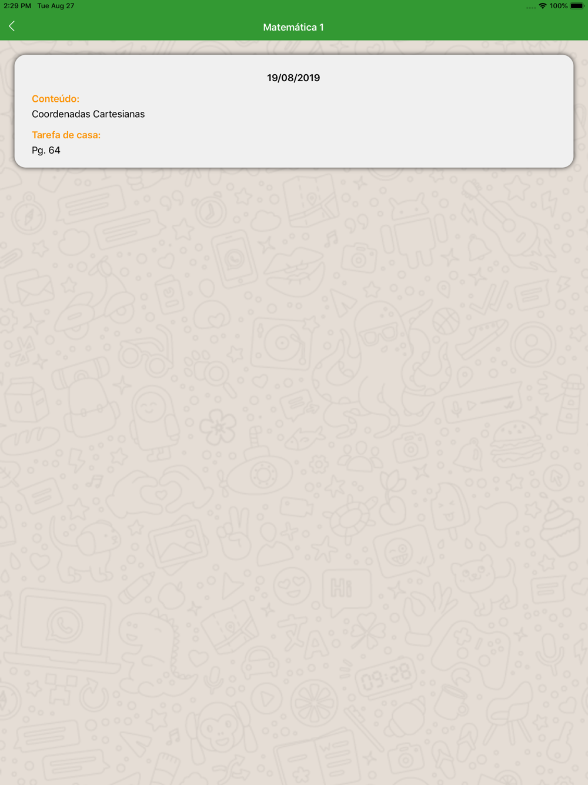Select the 'Conteúdo:' orange label

point(55,99)
